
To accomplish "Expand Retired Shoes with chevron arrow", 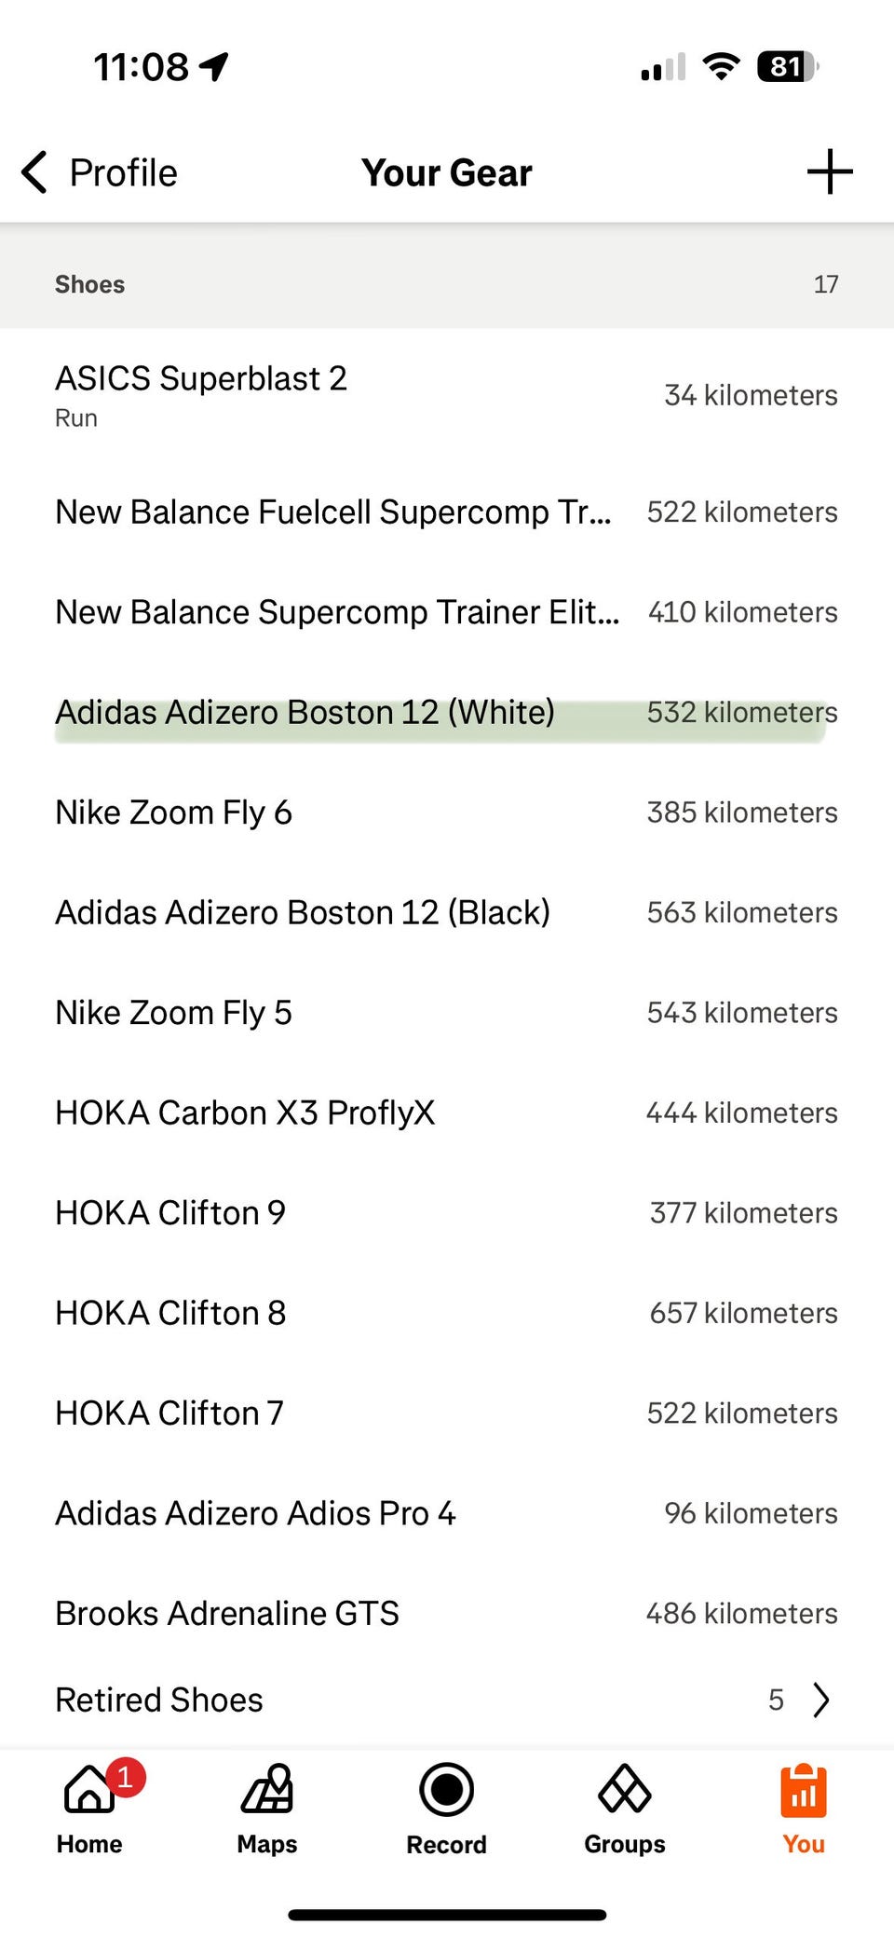I will (x=820, y=1700).
